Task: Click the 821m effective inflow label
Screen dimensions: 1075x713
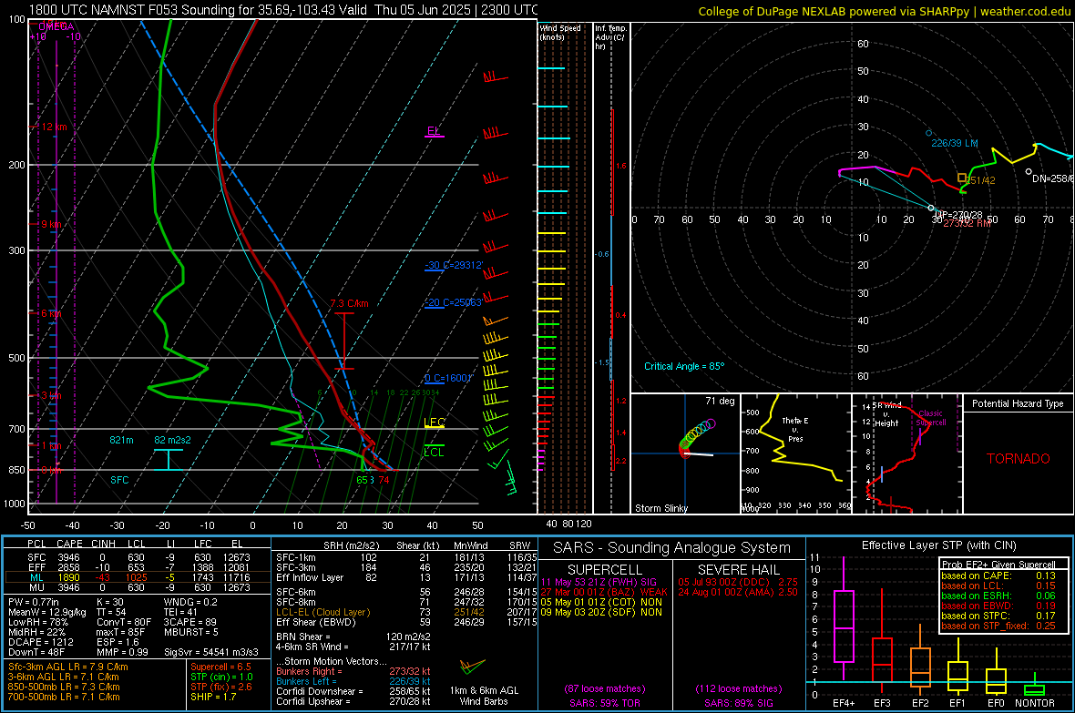Action: pyautogui.click(x=121, y=440)
